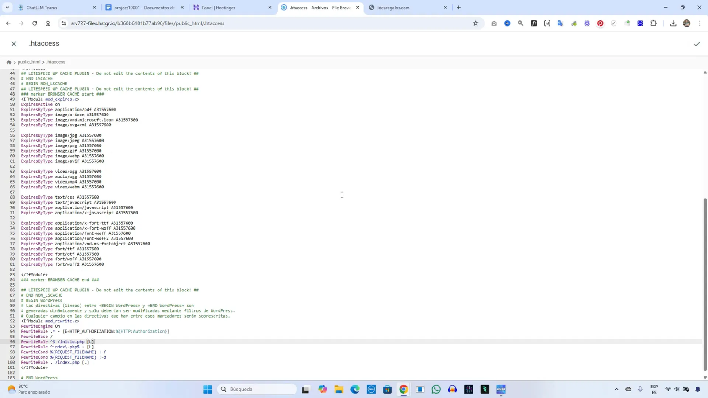Viewport: 708px width, 398px height.
Task: Click the taskbar search box
Action: tap(257, 389)
